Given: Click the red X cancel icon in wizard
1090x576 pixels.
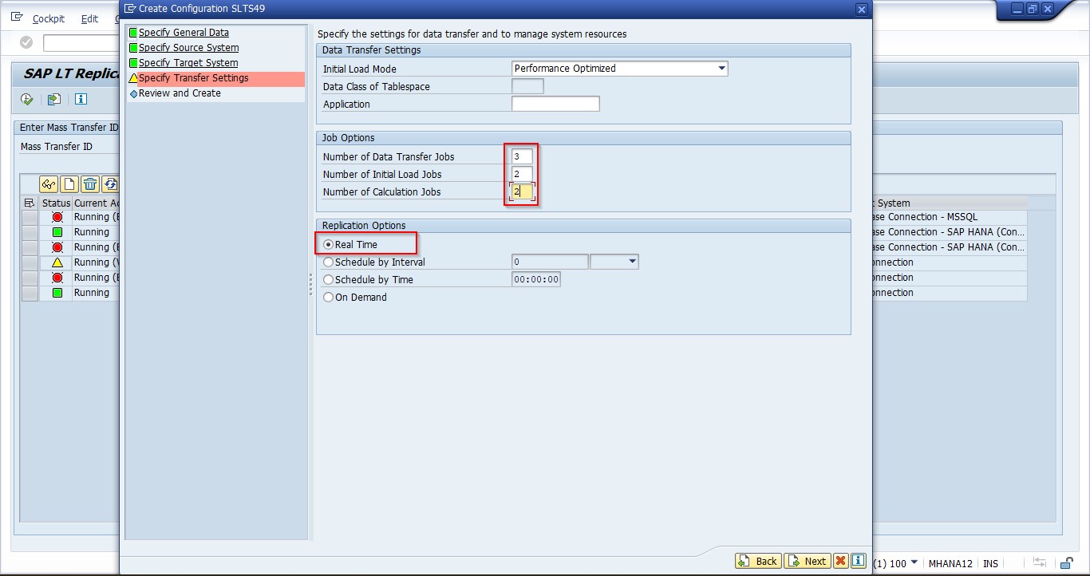Looking at the screenshot, I should 840,561.
